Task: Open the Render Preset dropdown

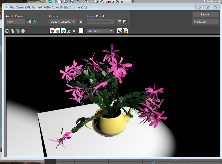Action: 100,21
